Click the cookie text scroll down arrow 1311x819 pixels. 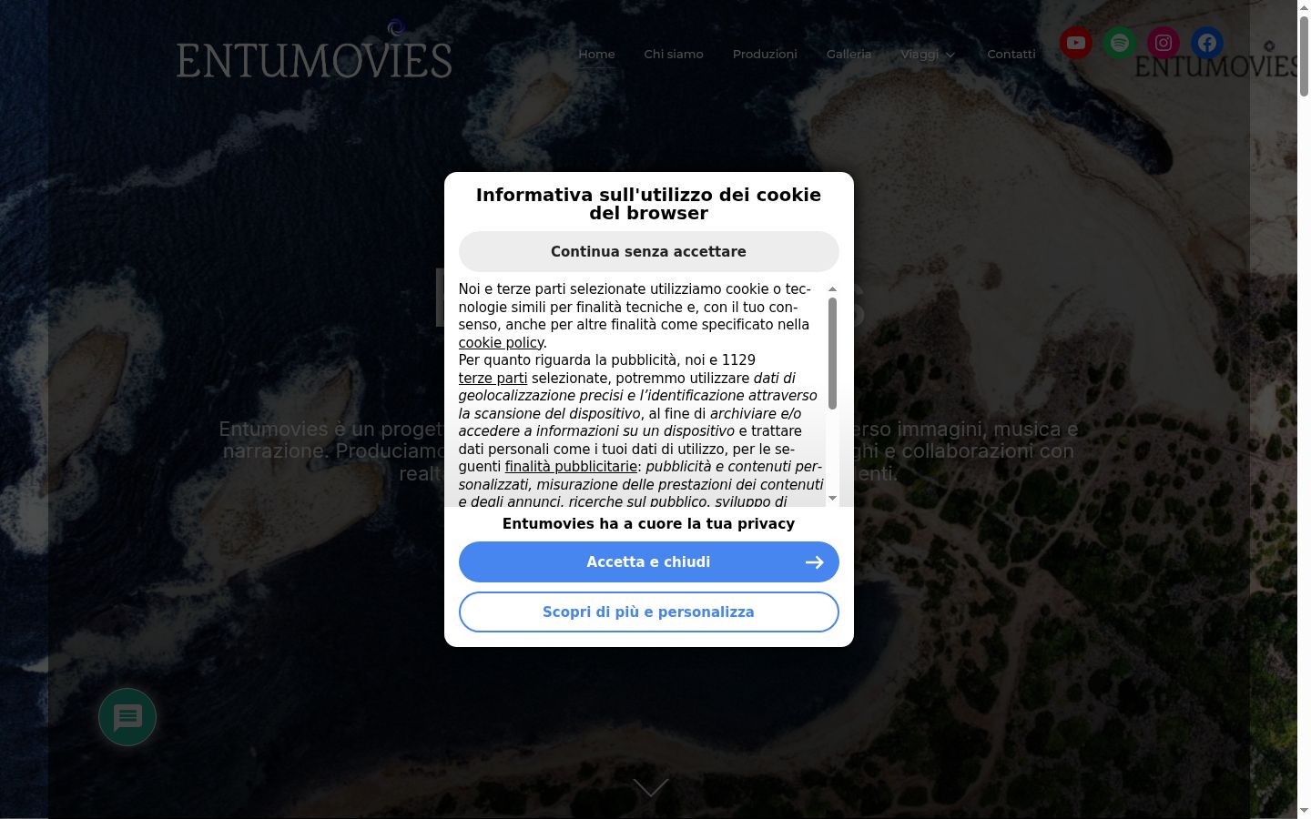click(x=832, y=499)
